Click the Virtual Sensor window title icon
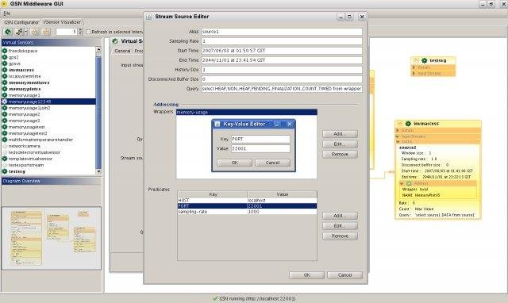The image size is (508, 303). point(114,41)
